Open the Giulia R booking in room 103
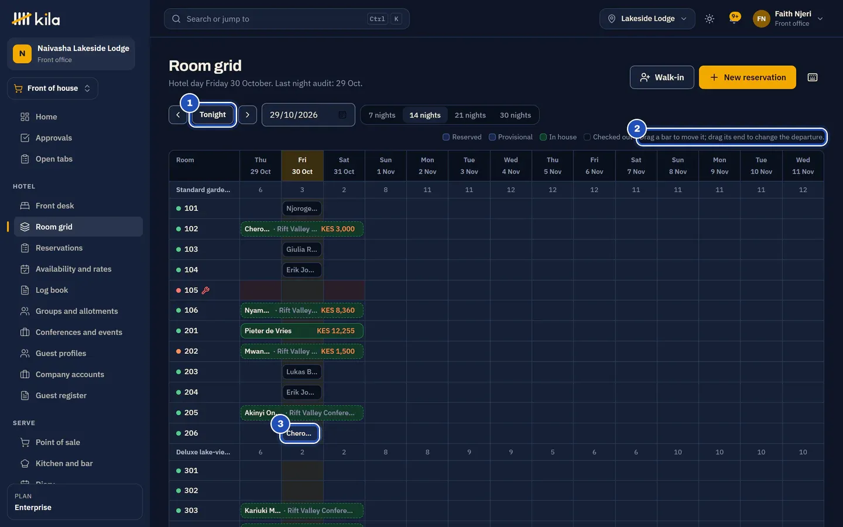The width and height of the screenshot is (843, 527). point(302,249)
